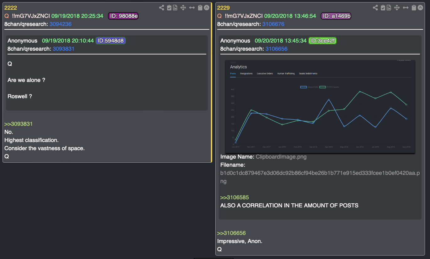Viewport: 430px width, 259px height.
Task: Click 'Consider the vastness of space.' text
Action: click(44, 148)
